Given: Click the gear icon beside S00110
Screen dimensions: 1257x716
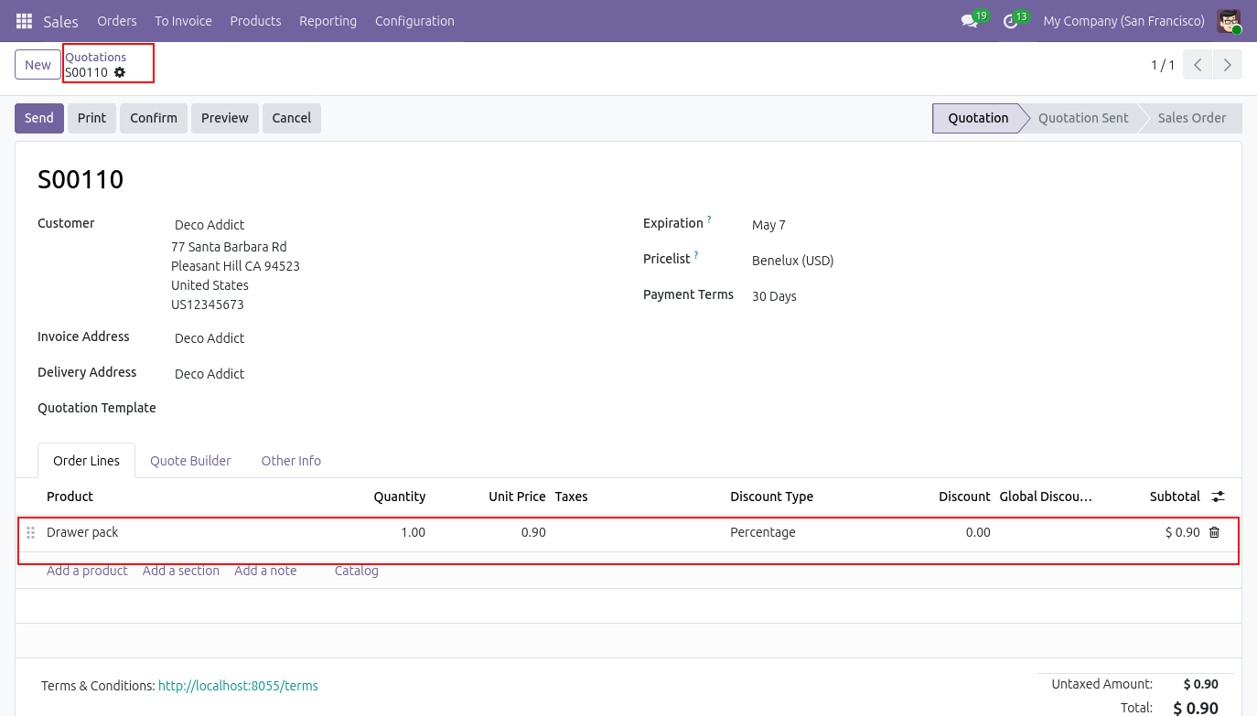Looking at the screenshot, I should (120, 72).
